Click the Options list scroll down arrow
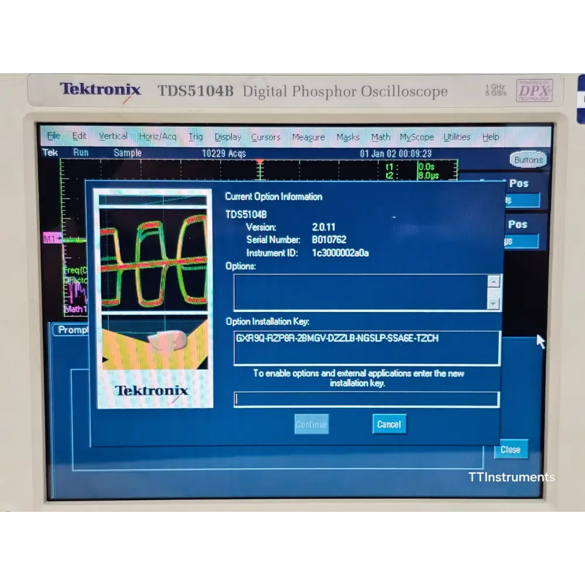This screenshot has height=585, width=585. click(x=493, y=304)
